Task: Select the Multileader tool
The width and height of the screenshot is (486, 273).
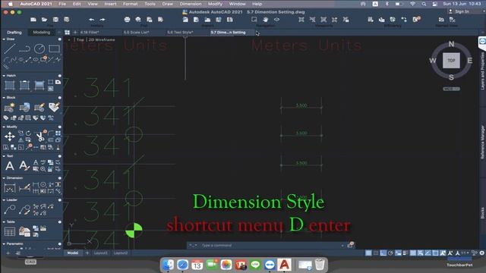Action: [10, 209]
